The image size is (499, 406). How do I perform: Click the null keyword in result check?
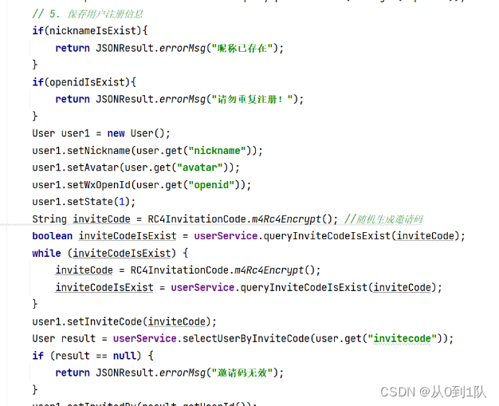(124, 356)
